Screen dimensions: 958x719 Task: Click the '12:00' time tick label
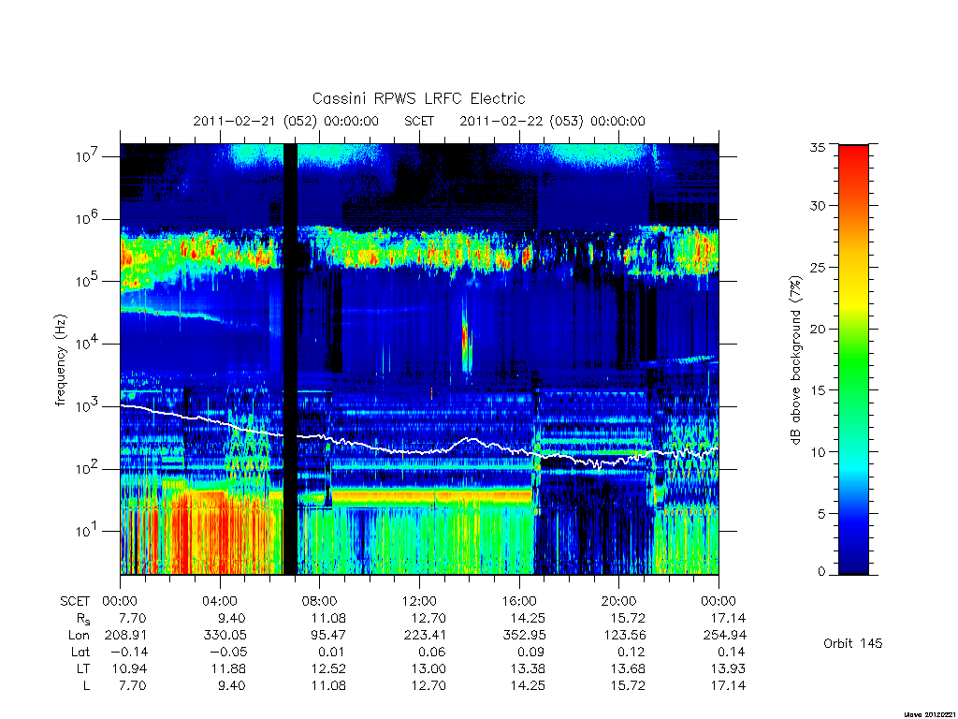click(x=419, y=601)
